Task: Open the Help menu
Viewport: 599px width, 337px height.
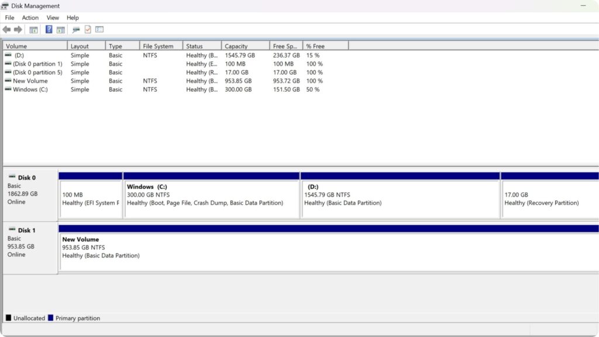Action: pos(73,18)
